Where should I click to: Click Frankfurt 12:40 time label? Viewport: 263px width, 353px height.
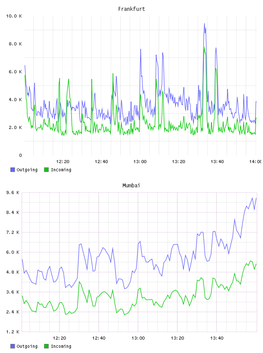[101, 162]
